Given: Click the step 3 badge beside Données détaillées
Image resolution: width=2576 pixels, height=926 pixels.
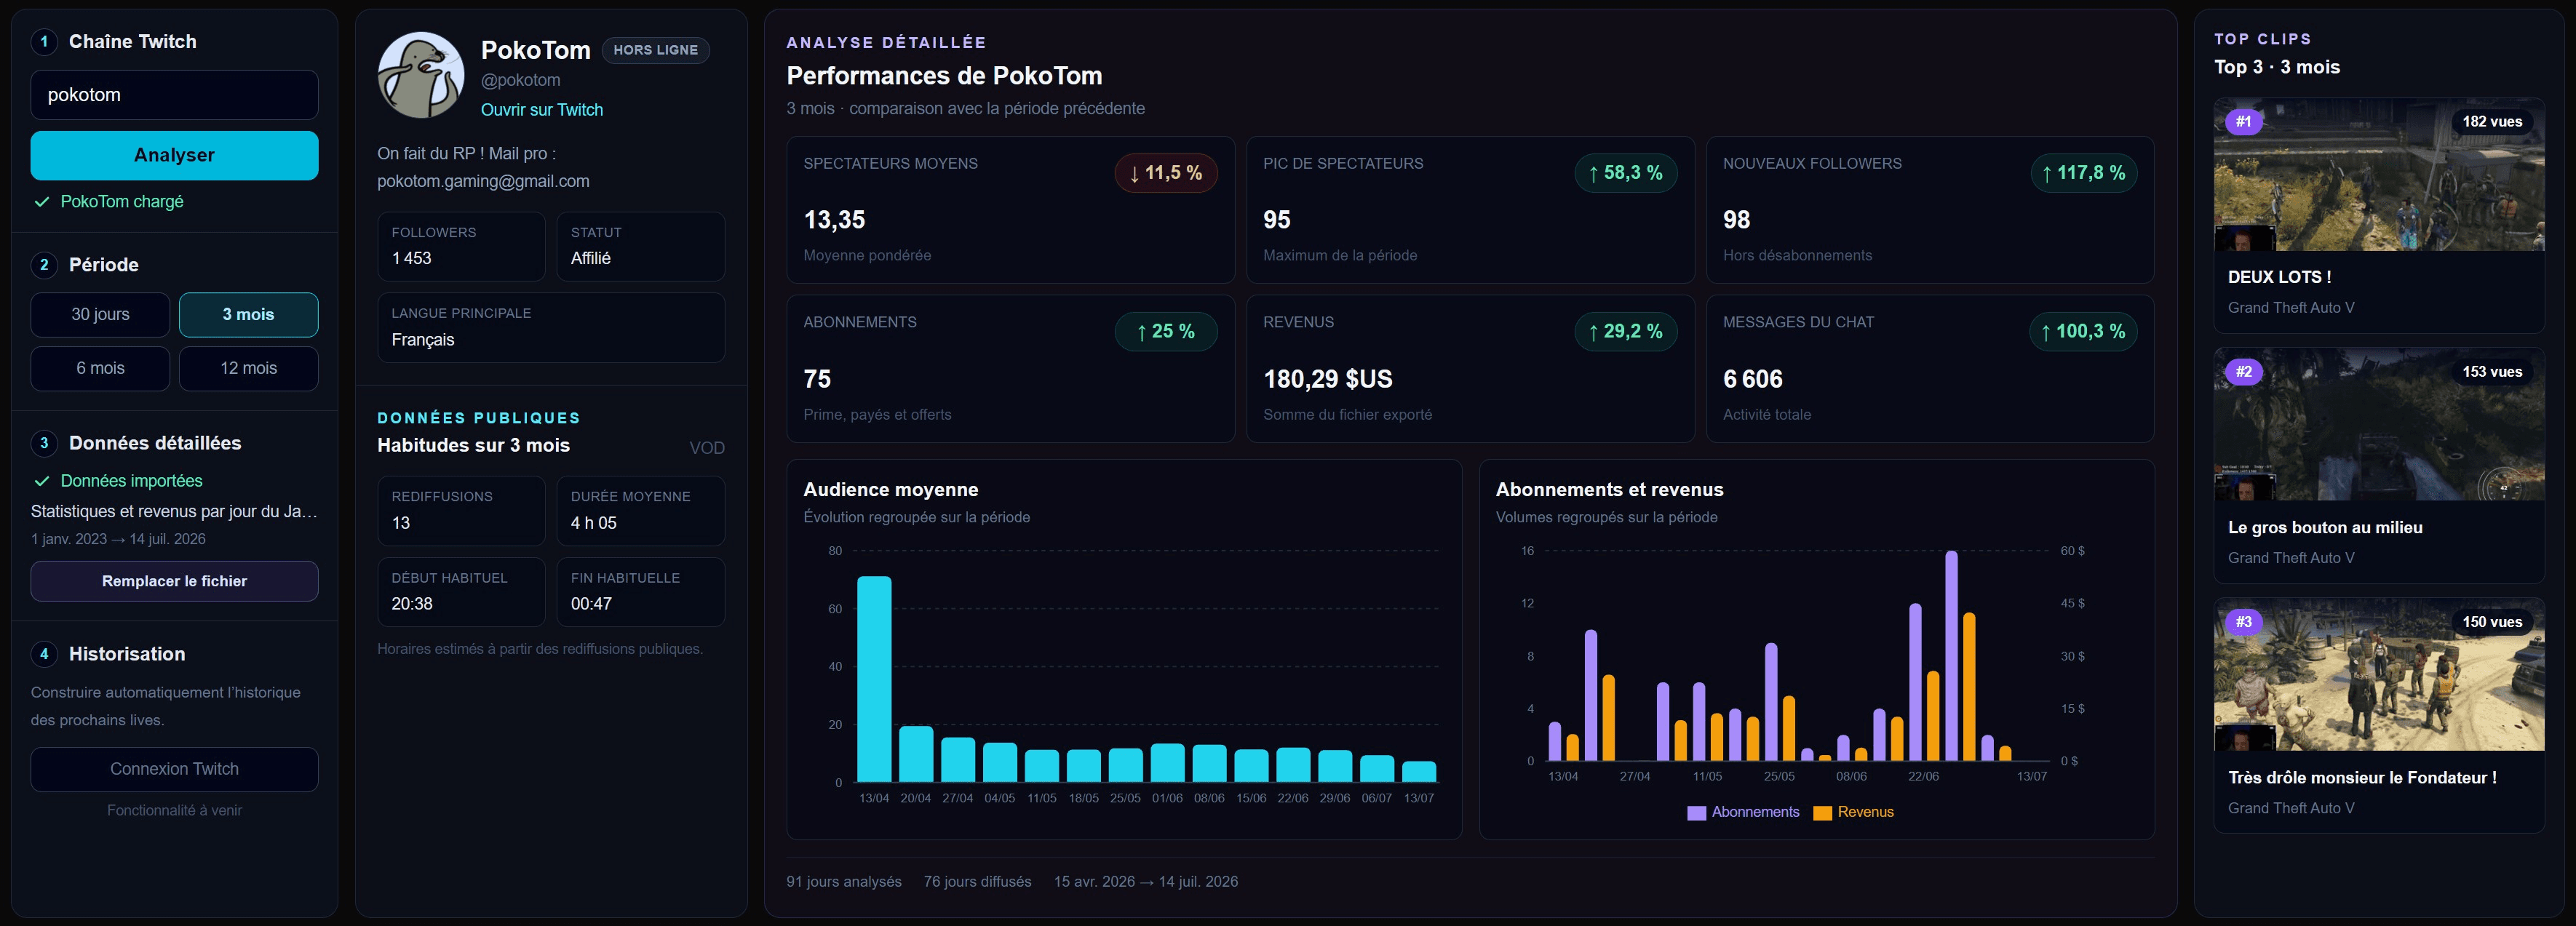Looking at the screenshot, I should click(x=44, y=443).
